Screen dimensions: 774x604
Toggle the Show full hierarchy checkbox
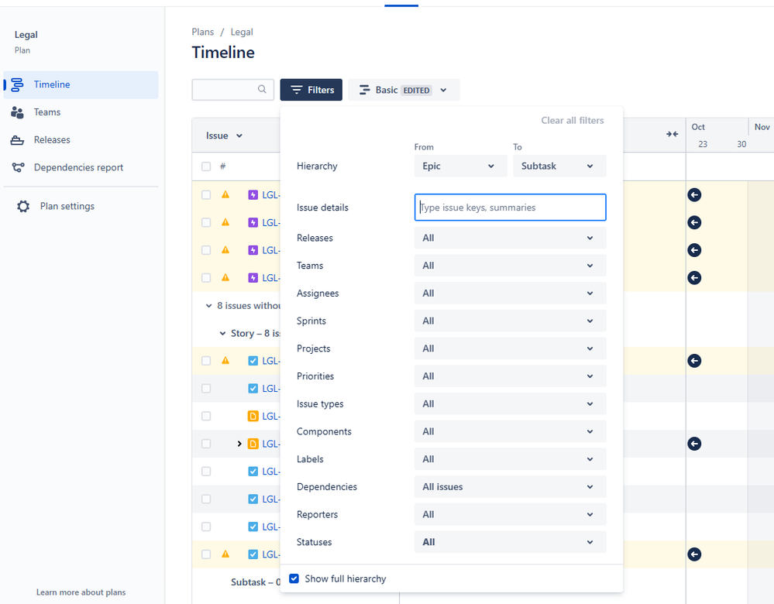[294, 578]
